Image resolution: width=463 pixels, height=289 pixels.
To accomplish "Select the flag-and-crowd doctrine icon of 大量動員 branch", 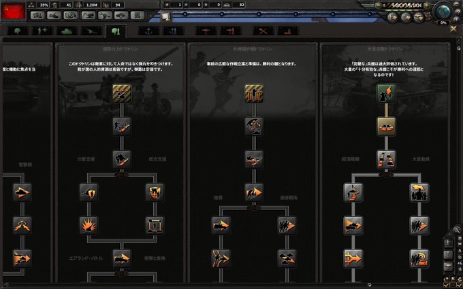I will click(x=419, y=192).
